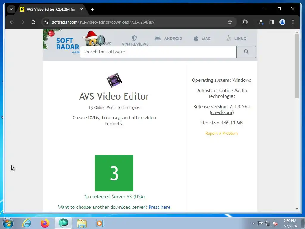Expand the tab search dropdown arrow

[11, 9]
